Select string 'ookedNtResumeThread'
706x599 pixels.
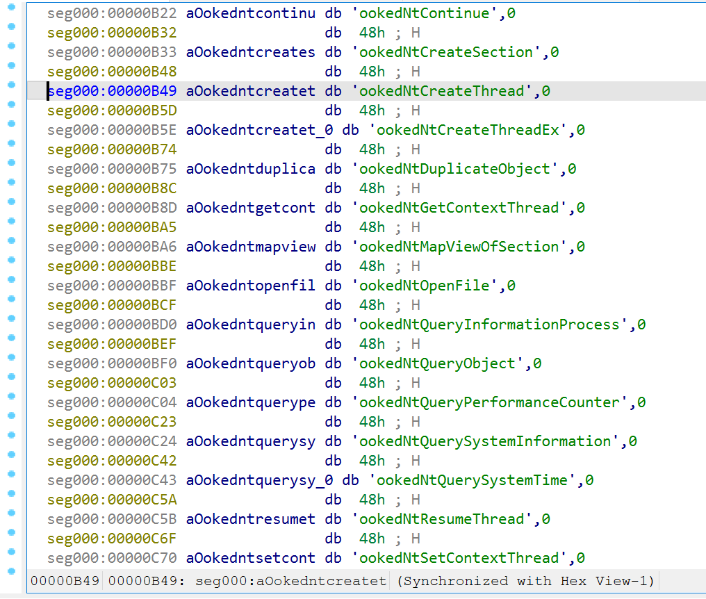coord(442,519)
